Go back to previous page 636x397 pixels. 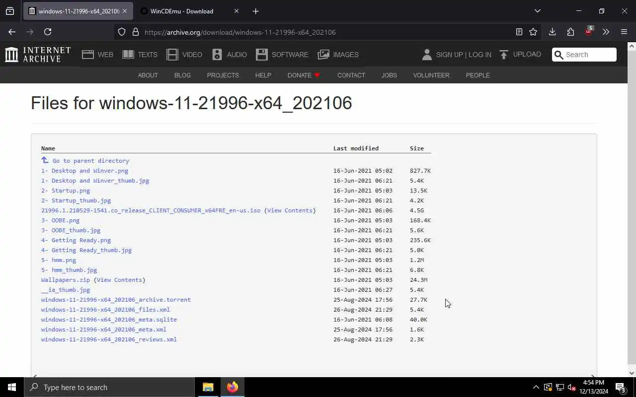click(x=12, y=32)
